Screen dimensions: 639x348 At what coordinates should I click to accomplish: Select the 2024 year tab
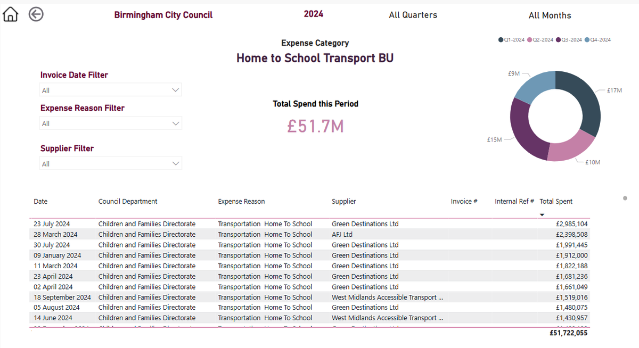(x=314, y=14)
